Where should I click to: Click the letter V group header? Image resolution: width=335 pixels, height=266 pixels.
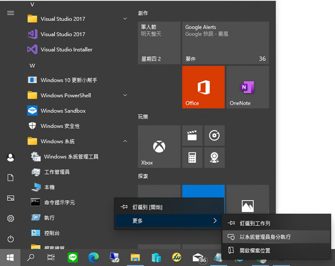click(32, 4)
